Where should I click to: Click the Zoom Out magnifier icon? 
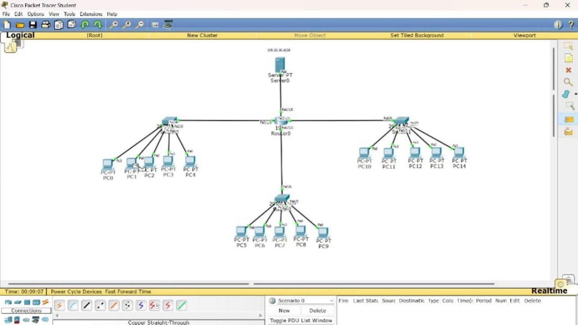[x=140, y=25]
